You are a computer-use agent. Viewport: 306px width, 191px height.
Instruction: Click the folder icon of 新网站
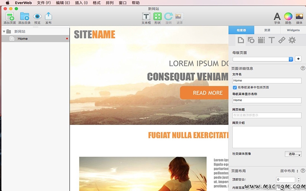tap(8, 31)
